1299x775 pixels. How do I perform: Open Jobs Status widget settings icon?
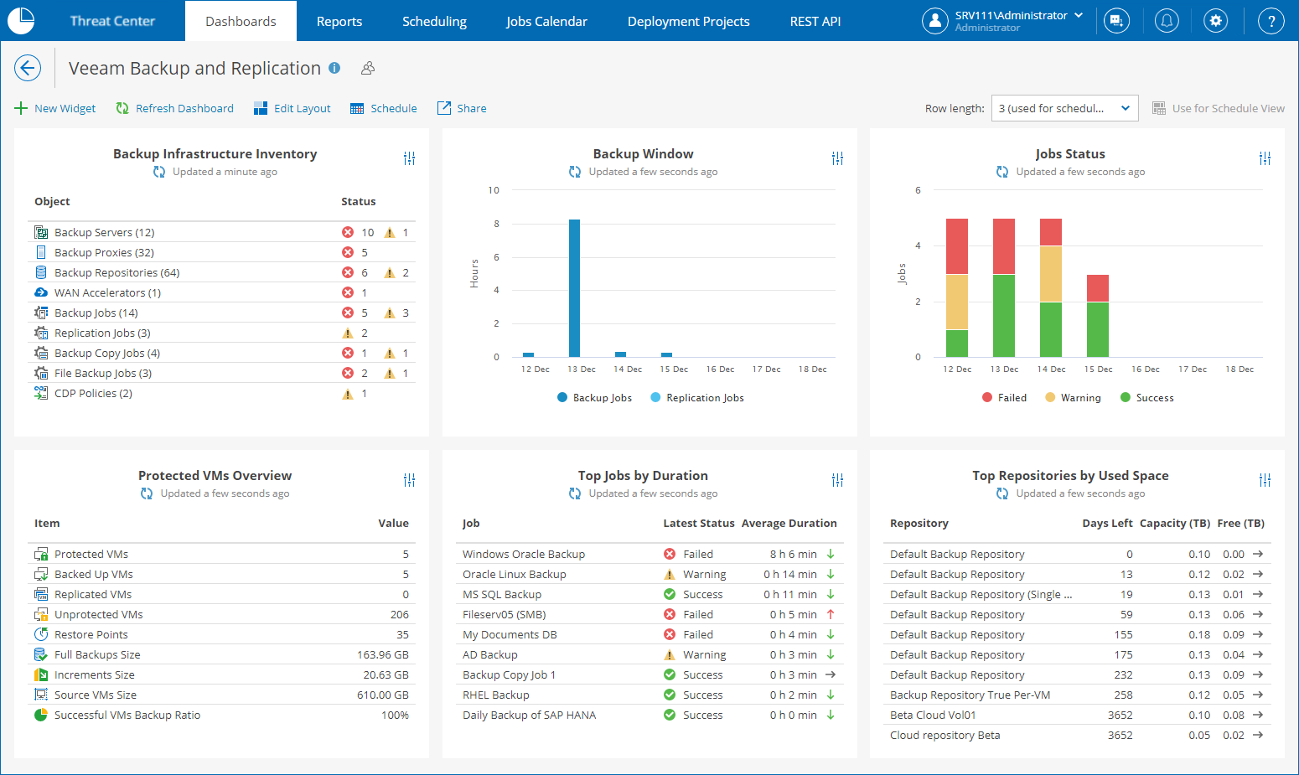pos(1265,158)
